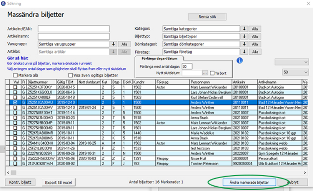
Task: Click the horizontal scrollbar right arrow
Action: pos(305,173)
